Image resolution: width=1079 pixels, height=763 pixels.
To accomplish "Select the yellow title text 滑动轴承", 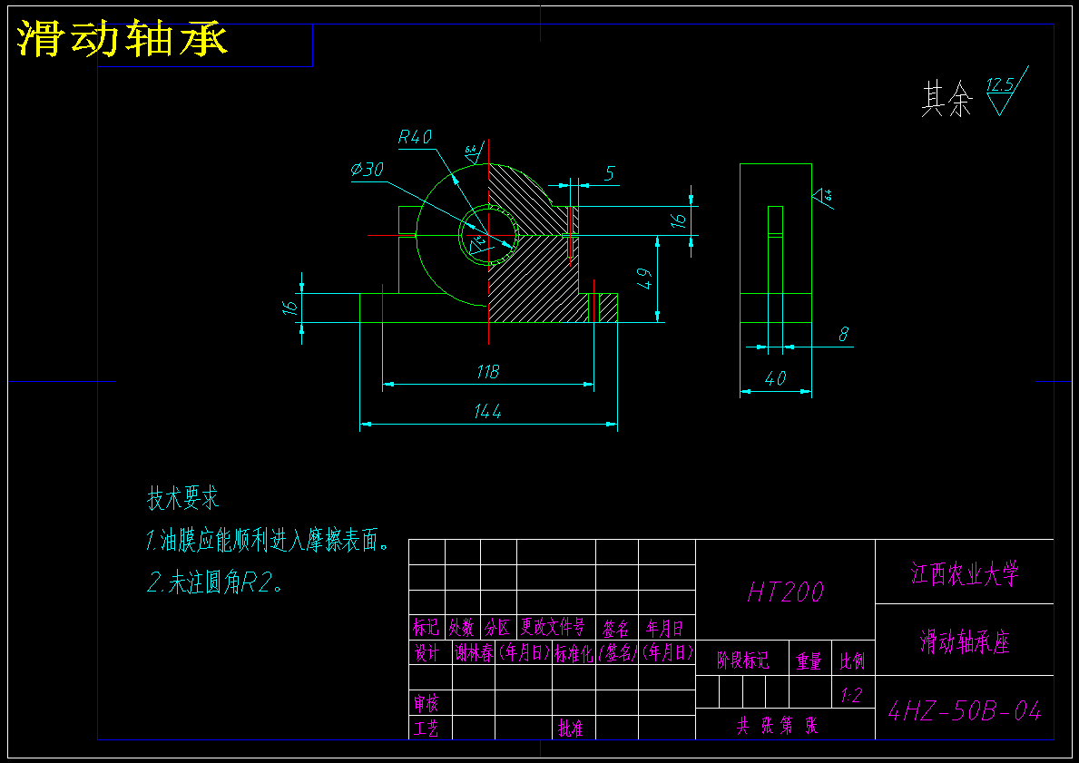I will pyautogui.click(x=122, y=38).
